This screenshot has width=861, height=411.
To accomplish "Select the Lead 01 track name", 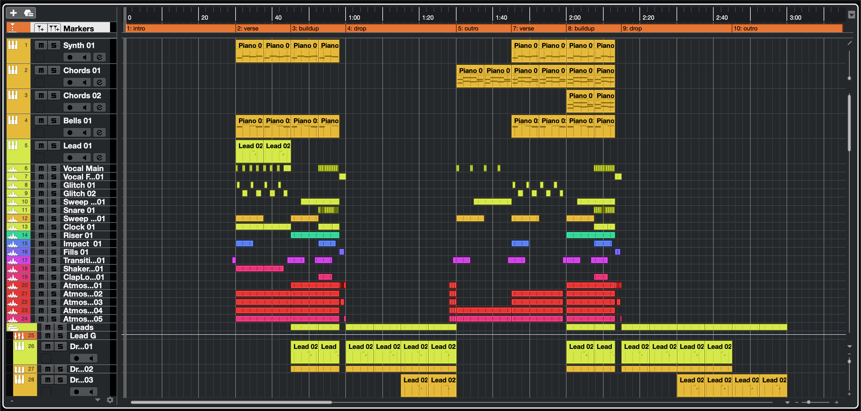I will (x=77, y=145).
